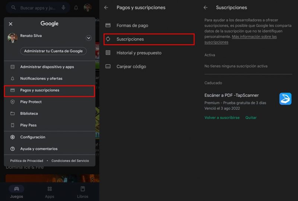This screenshot has height=201, width=298.
Task: Open Notificaciones y ofertas
Action: [x=50, y=79]
